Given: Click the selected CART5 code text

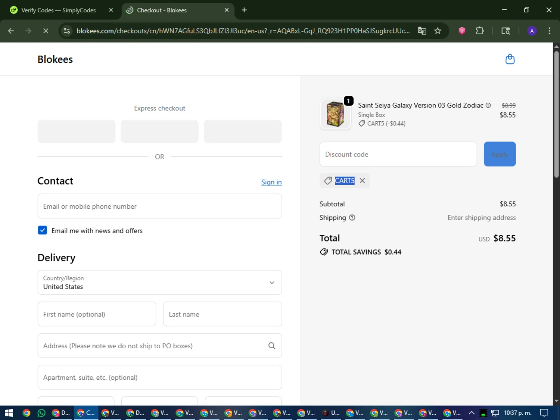Looking at the screenshot, I should coord(345,181).
